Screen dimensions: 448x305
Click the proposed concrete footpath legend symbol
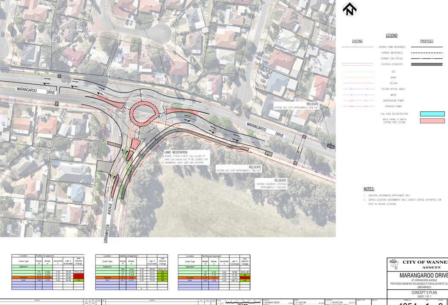(426, 64)
